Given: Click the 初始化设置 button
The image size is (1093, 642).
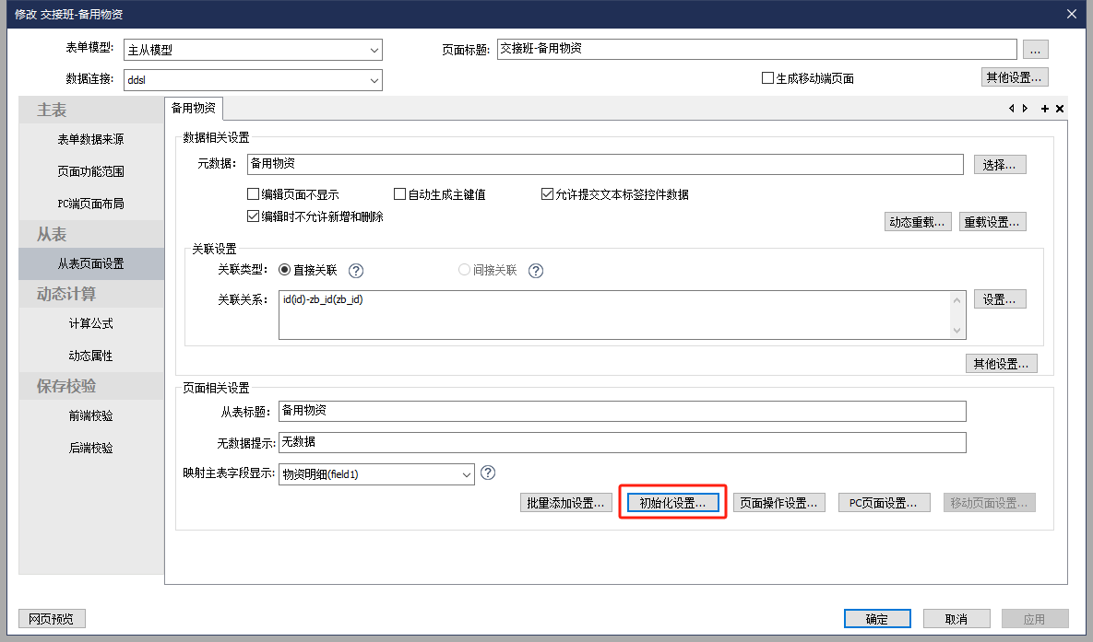Looking at the screenshot, I should pyautogui.click(x=672, y=503).
